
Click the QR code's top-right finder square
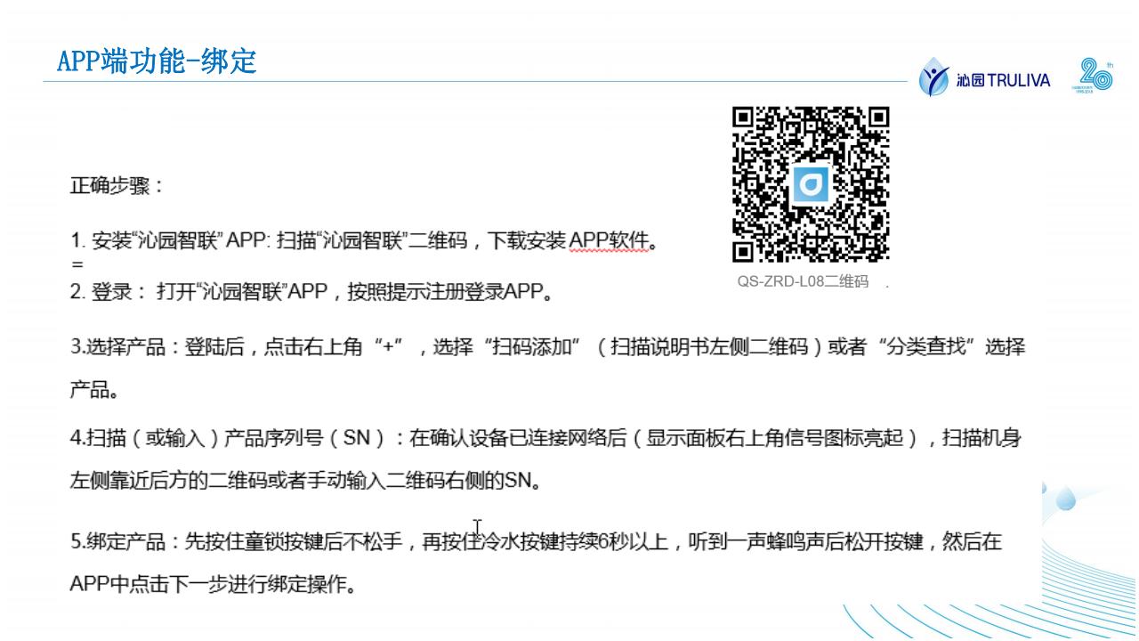pyautogui.click(x=878, y=118)
